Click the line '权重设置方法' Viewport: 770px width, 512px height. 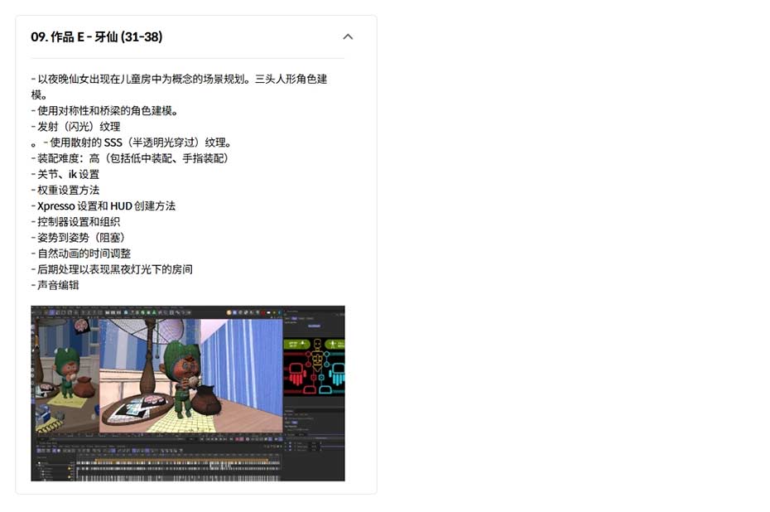[x=68, y=191]
